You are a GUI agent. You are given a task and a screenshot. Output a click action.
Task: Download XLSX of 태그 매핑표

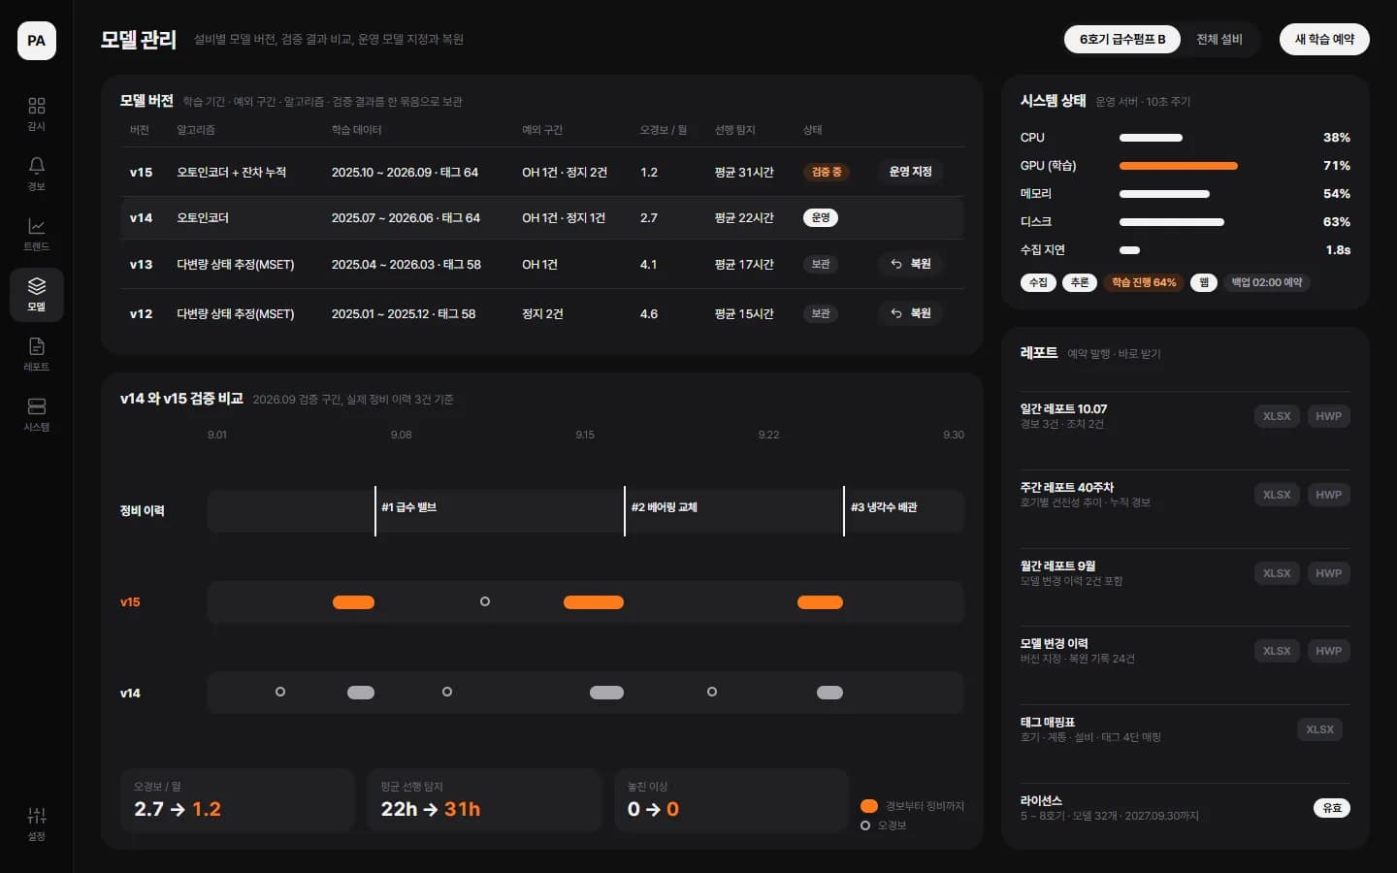[x=1319, y=729]
